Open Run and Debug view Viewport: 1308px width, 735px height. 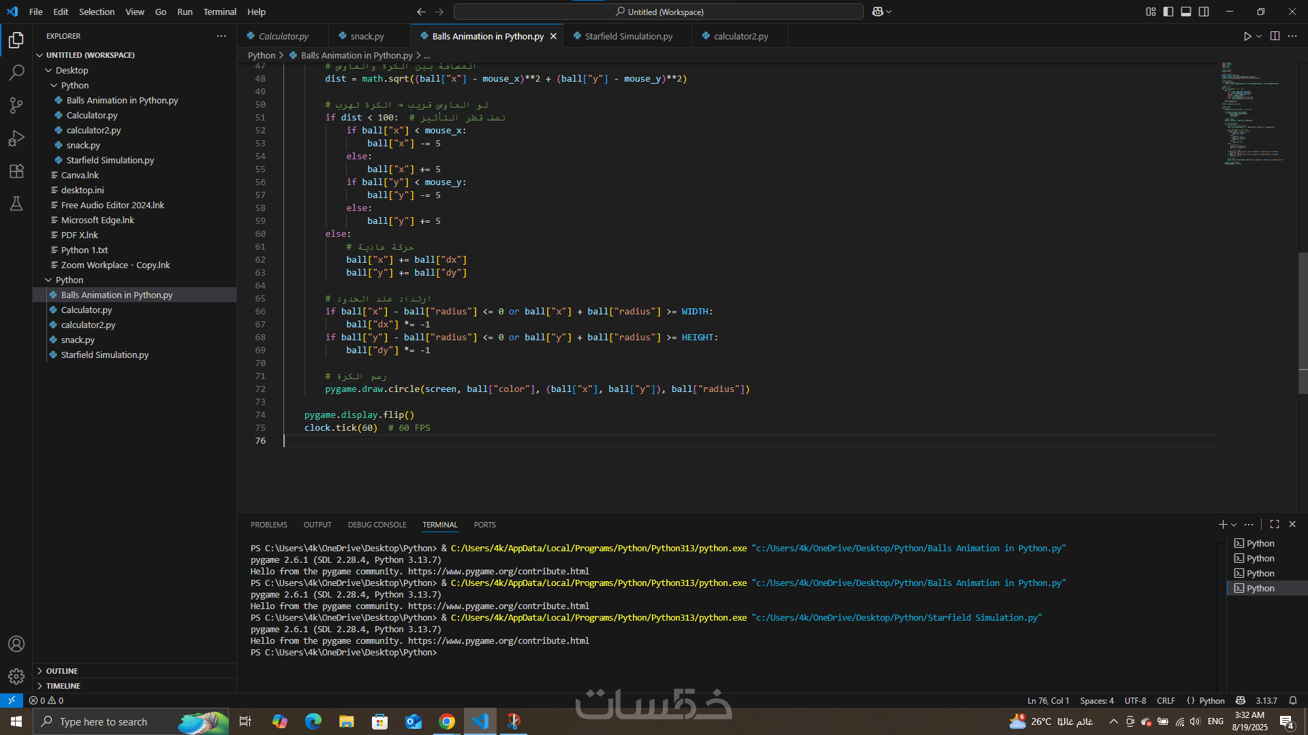click(x=16, y=138)
